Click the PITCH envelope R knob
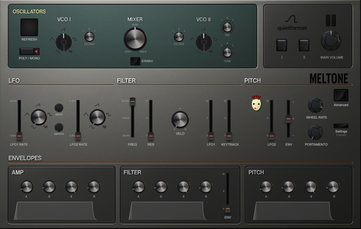Screen dimensions: 361x229 (333, 187)
